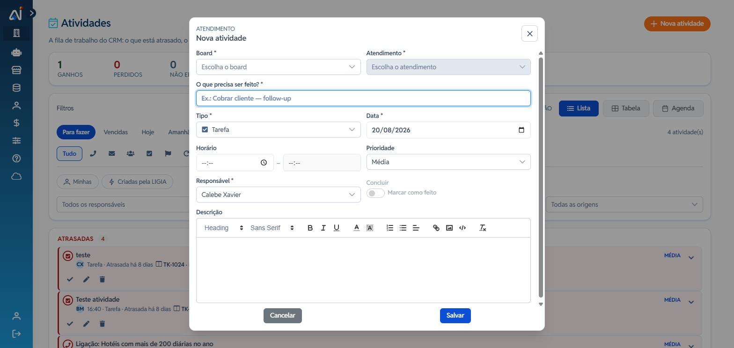
Task: Delete the 'Teste atividade' entry
Action: 102,324
